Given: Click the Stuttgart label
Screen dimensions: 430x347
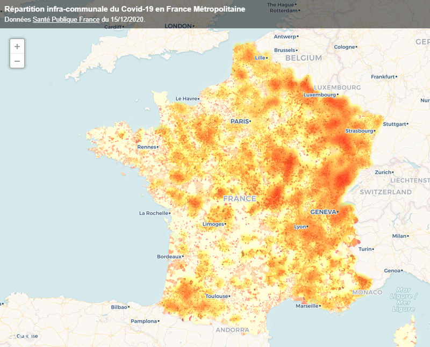Looking at the screenshot, I should coord(395,124).
